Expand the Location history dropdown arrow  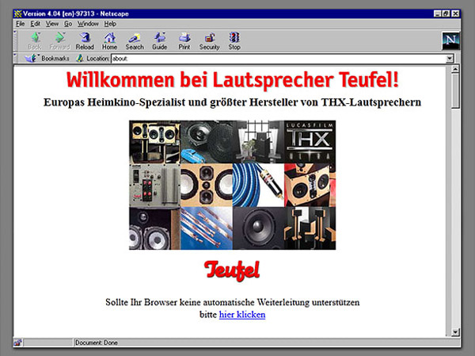pyautogui.click(x=450, y=59)
